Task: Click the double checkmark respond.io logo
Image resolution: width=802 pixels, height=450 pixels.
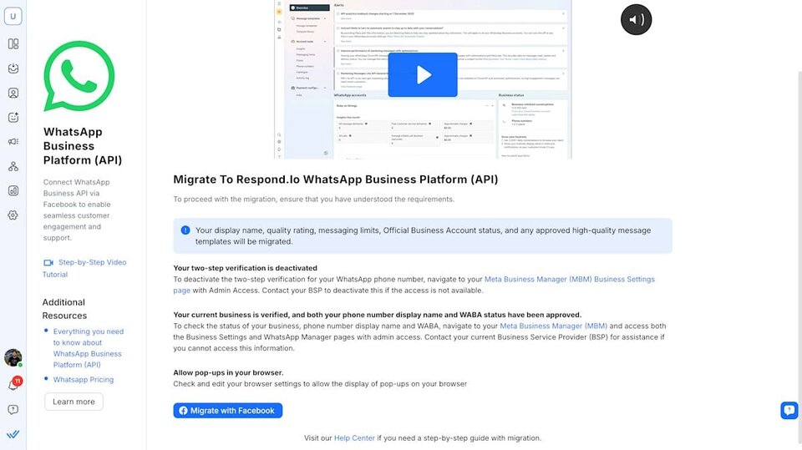Action: point(13,434)
